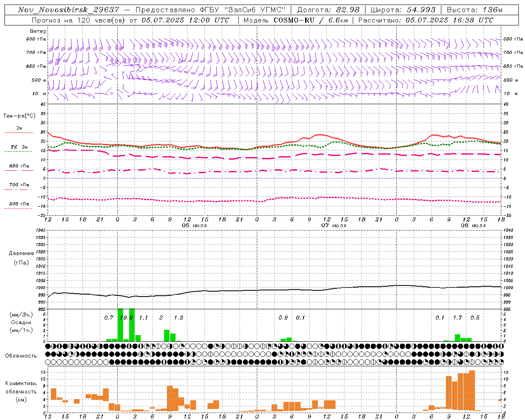Click the 18.9 precipitation amount value
525x420 pixels.
point(126,318)
